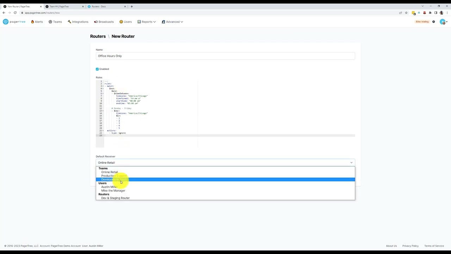Image resolution: width=451 pixels, height=254 pixels.
Task: Click into the Rules YAML editor
Action: pos(225,114)
